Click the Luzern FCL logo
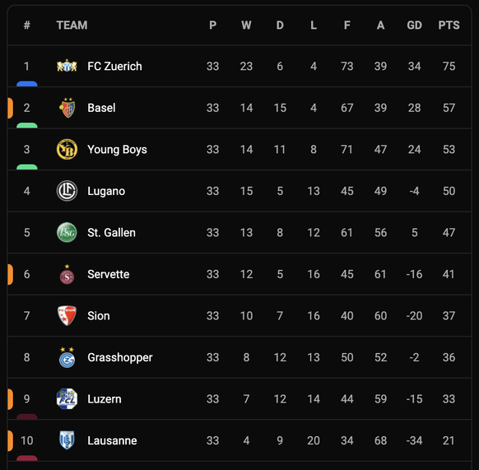 67,398
